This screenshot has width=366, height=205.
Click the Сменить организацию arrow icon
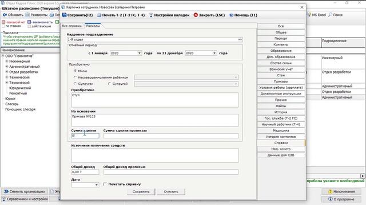tap(6, 191)
